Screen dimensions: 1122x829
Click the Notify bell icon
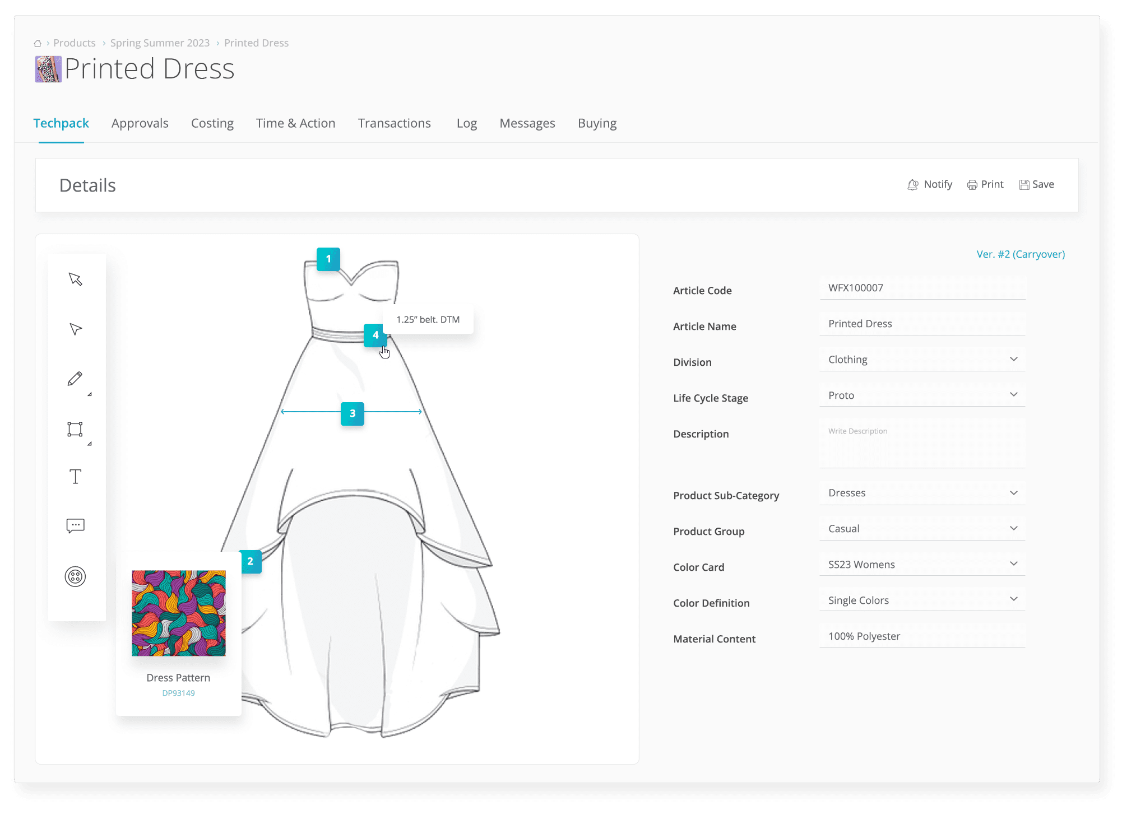tap(914, 184)
